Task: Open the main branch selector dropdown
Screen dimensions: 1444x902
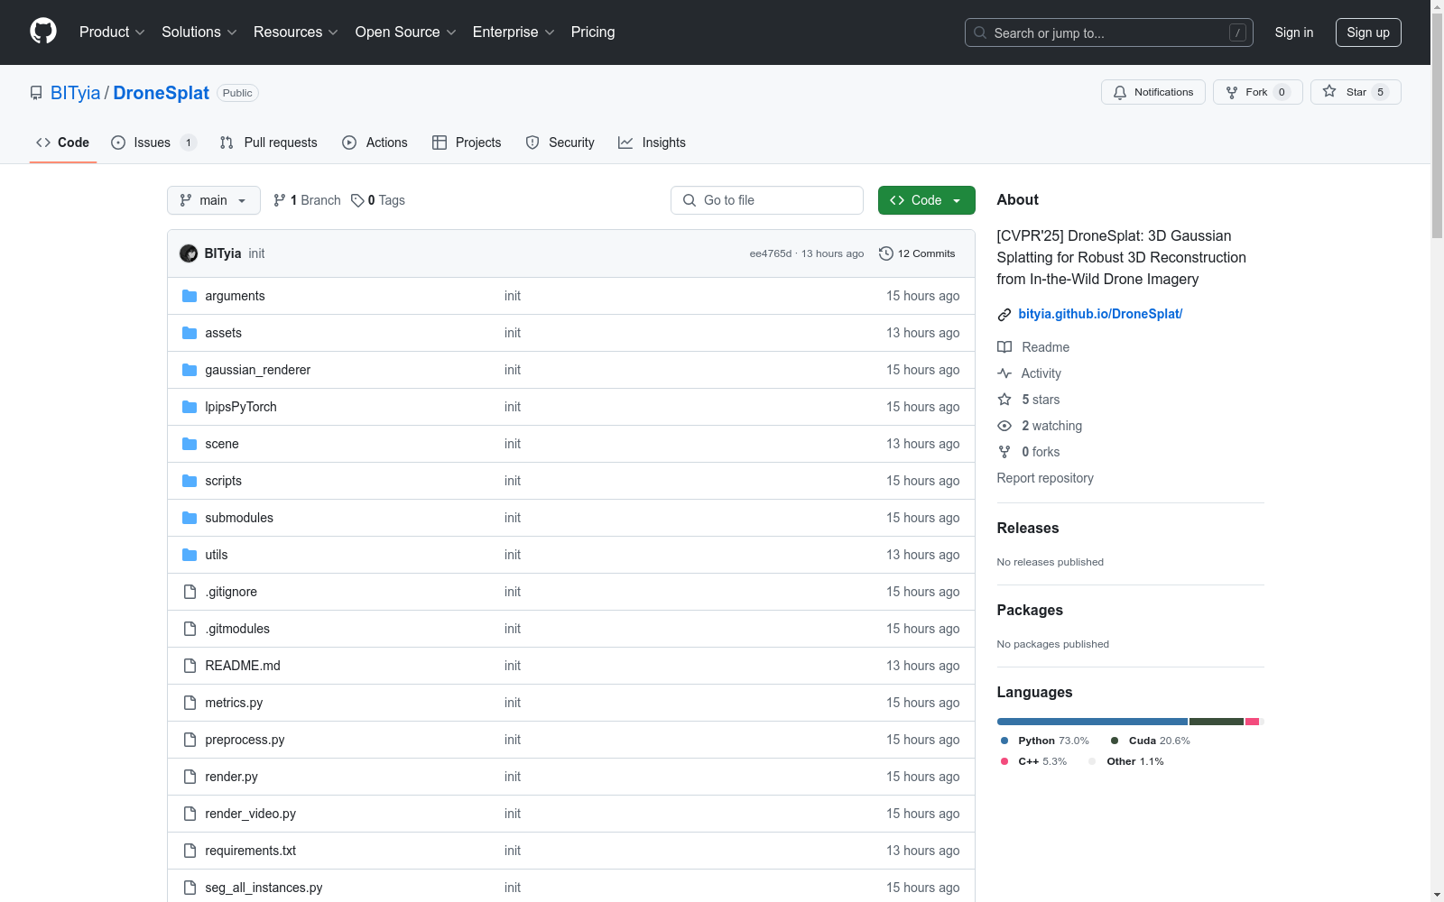Action: [214, 200]
